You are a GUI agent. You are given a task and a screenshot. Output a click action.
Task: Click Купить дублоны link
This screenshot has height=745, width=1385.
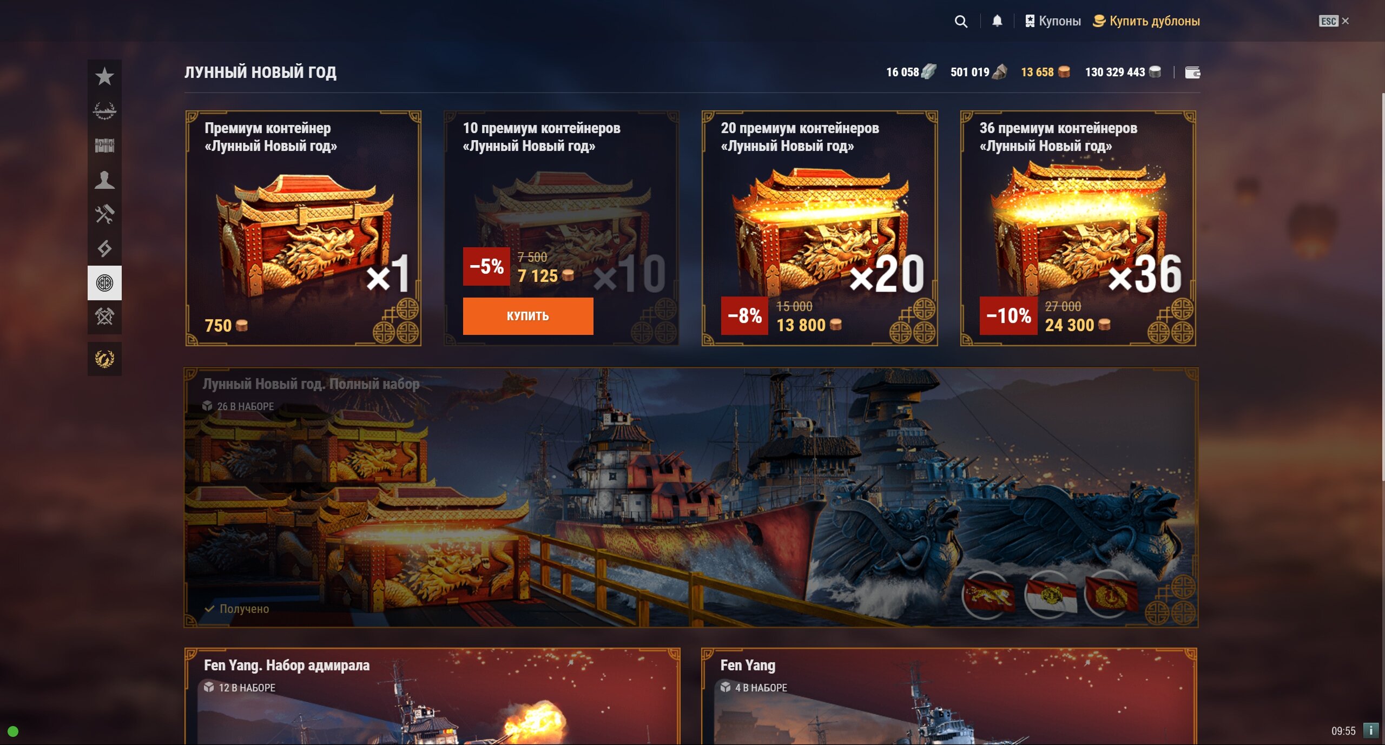pos(1146,21)
